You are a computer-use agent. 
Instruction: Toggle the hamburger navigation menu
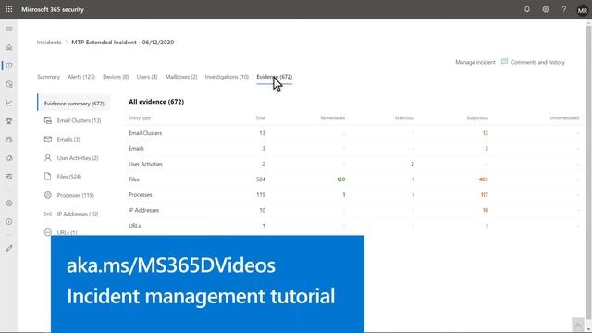pos(9,29)
